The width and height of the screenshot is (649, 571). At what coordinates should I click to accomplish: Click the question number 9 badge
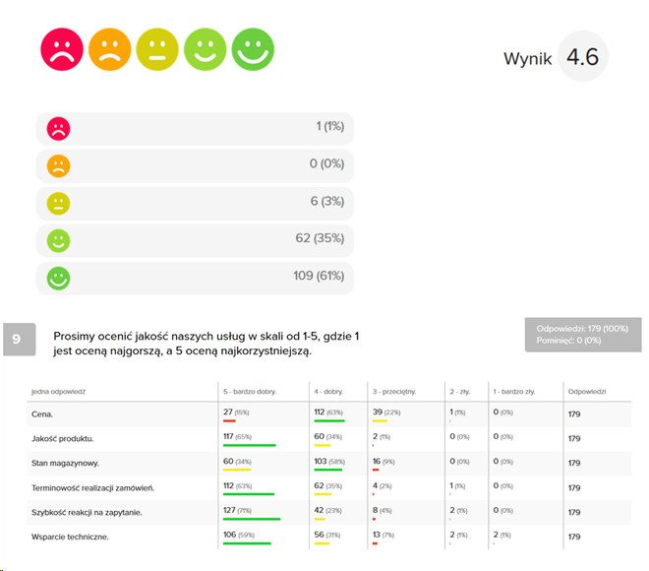point(17,339)
